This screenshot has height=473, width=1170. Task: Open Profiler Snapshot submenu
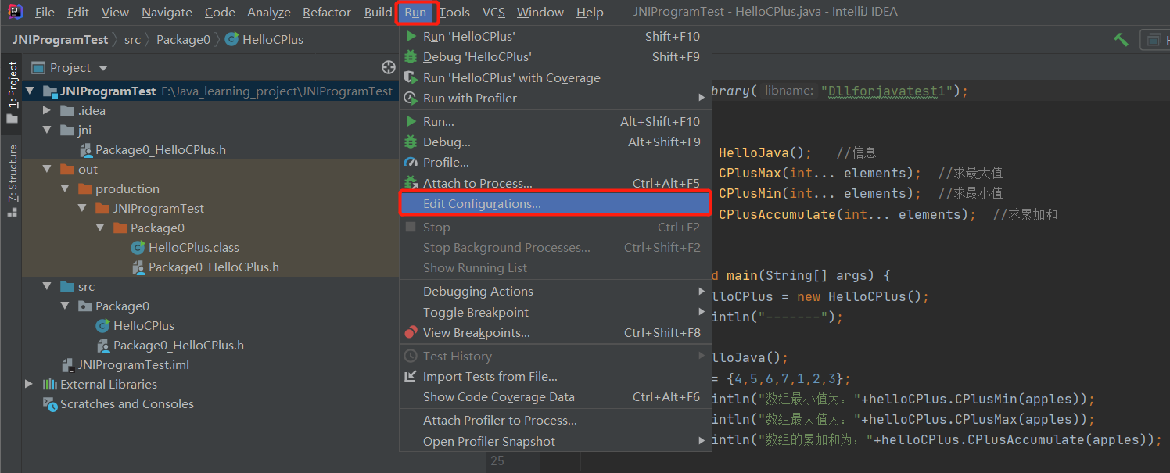coord(555,441)
